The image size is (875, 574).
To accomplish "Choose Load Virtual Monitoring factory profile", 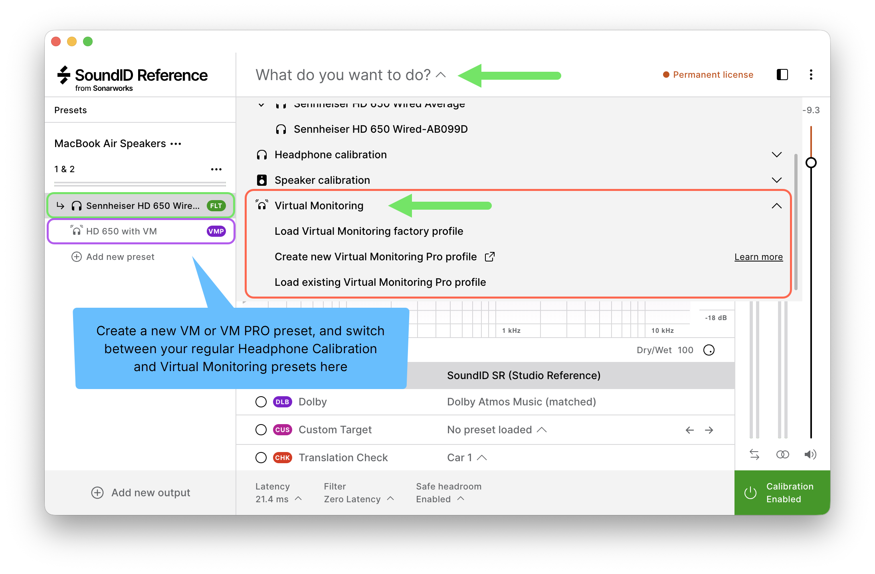I will pos(369,231).
